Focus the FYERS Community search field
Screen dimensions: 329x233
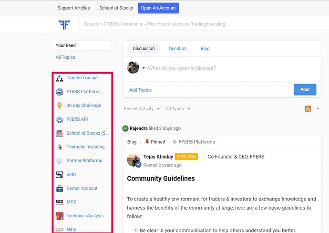point(204,24)
